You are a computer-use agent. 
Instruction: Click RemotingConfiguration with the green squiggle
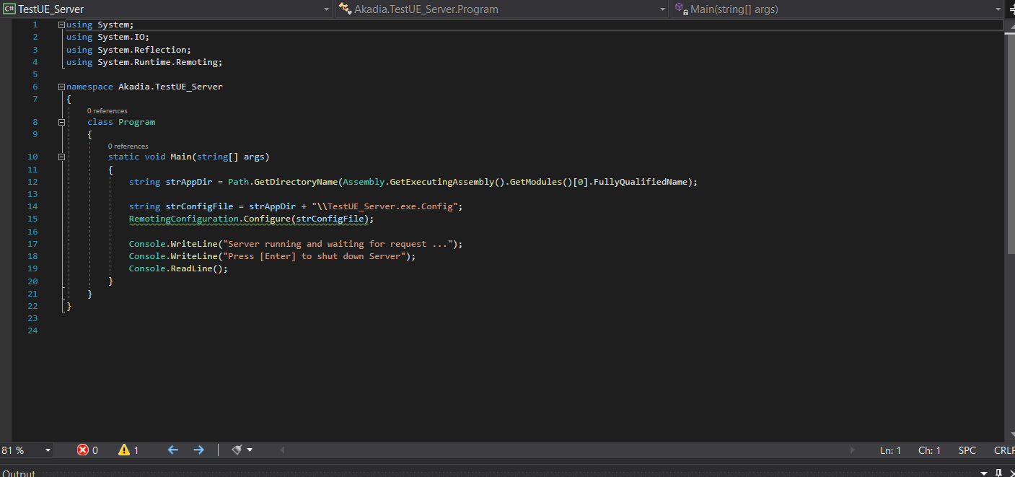183,219
